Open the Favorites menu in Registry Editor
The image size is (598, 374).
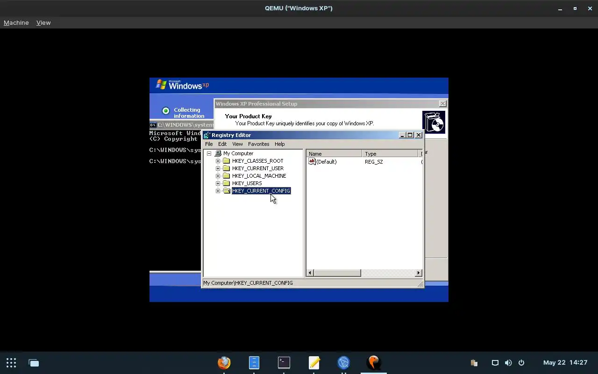click(x=258, y=144)
